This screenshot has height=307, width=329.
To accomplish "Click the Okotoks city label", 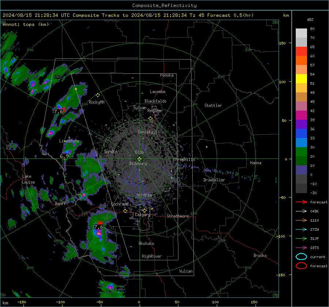I will pos(146,243).
